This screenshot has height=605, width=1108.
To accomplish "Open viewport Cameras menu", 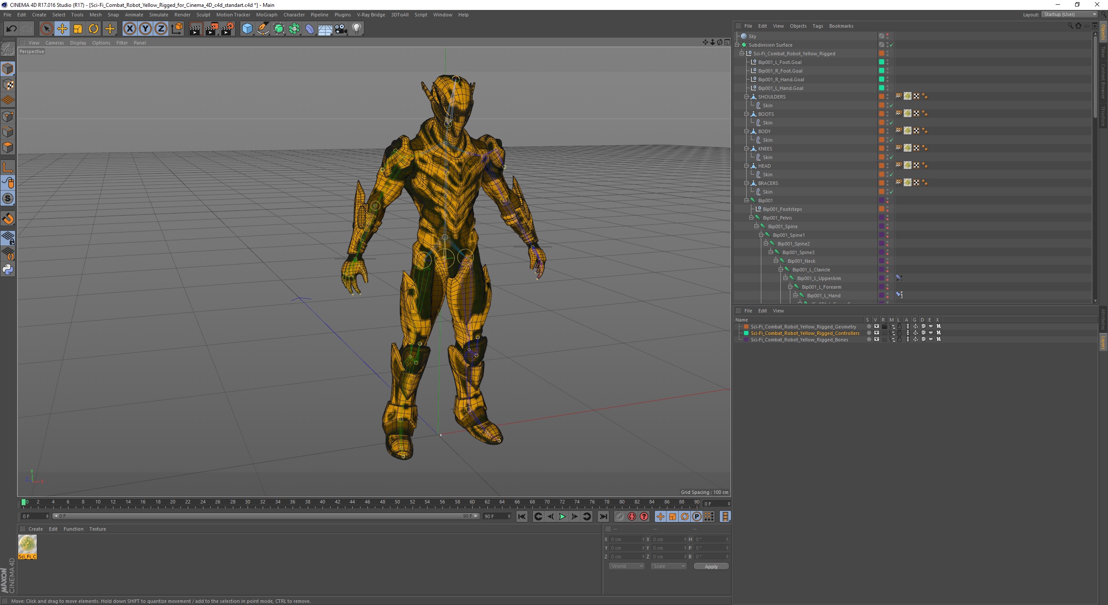I will pos(55,43).
